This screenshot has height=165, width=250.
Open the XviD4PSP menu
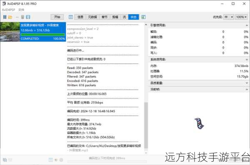8,10
